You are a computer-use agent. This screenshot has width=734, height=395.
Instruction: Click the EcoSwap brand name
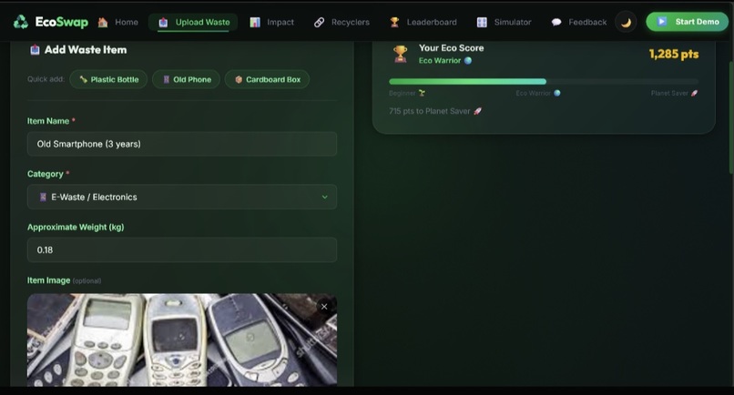[x=61, y=22]
